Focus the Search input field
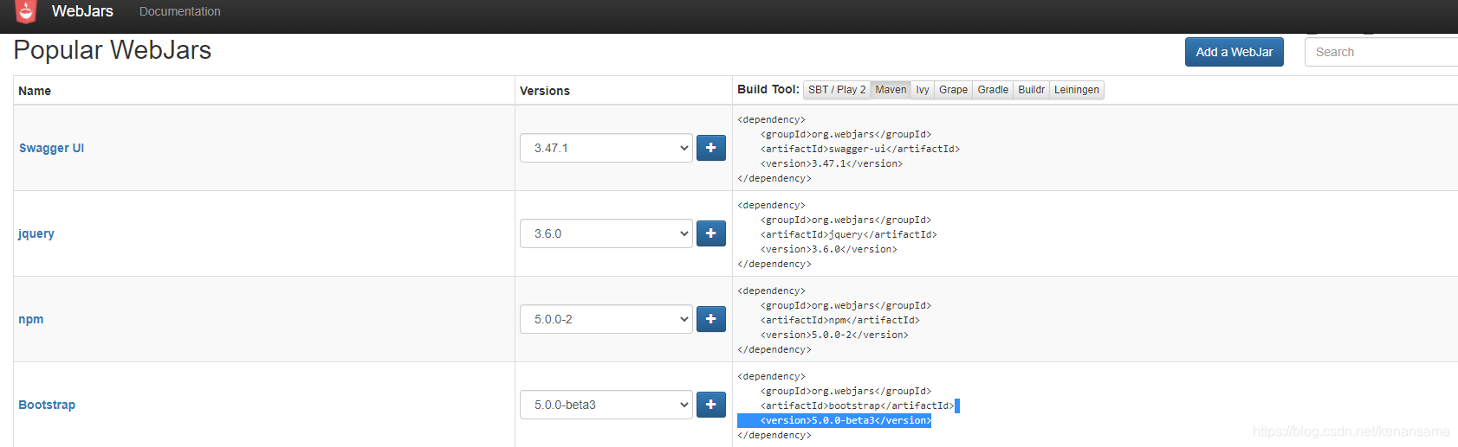Image resolution: width=1458 pixels, height=447 pixels. (1381, 52)
